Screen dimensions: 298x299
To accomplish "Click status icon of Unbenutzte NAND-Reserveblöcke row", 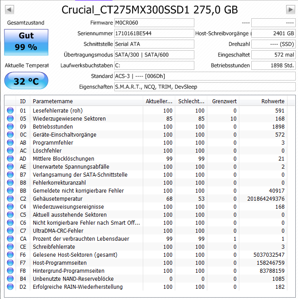I will pyautogui.click(x=10, y=279).
